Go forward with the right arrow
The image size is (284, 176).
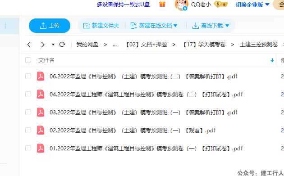point(42,45)
